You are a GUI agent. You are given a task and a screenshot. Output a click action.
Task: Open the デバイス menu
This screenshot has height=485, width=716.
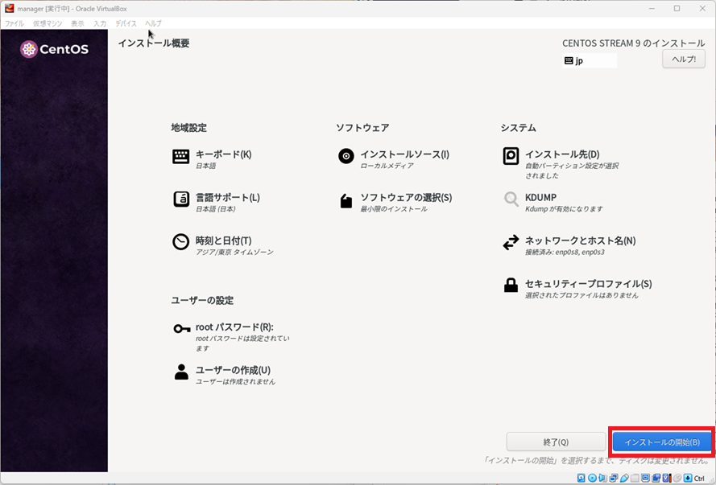[126, 23]
